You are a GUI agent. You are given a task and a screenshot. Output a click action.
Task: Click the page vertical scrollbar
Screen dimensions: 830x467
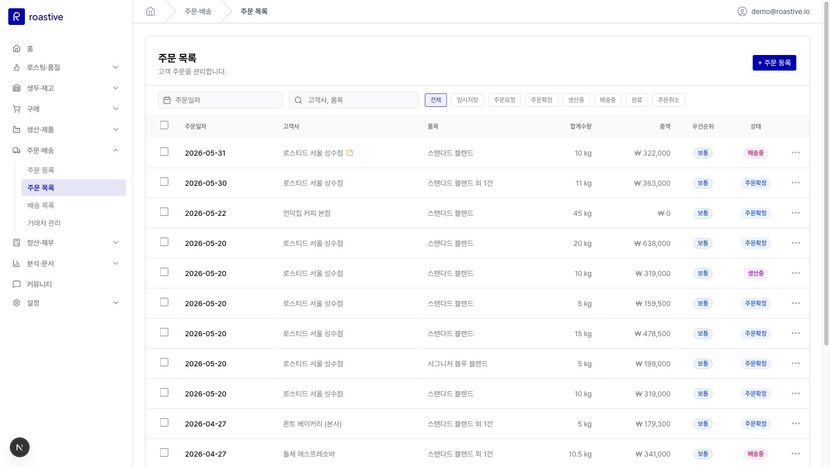pos(826,174)
